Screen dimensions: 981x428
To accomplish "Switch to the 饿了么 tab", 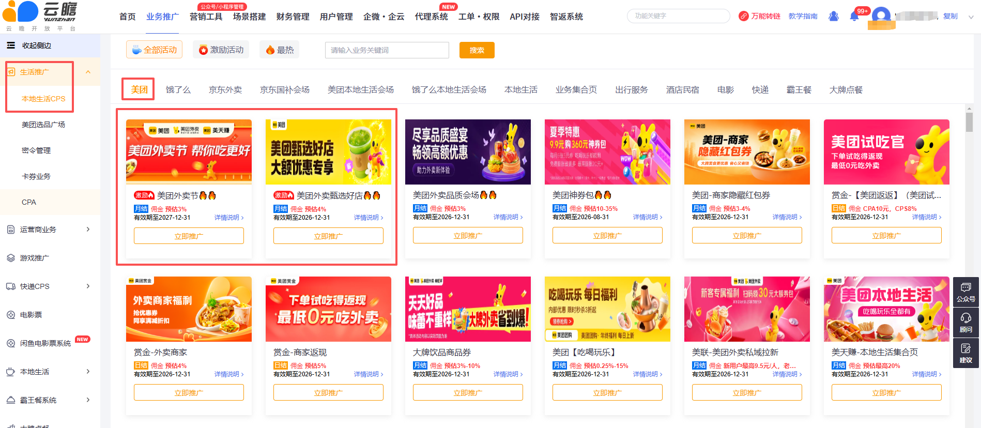I will pos(178,90).
